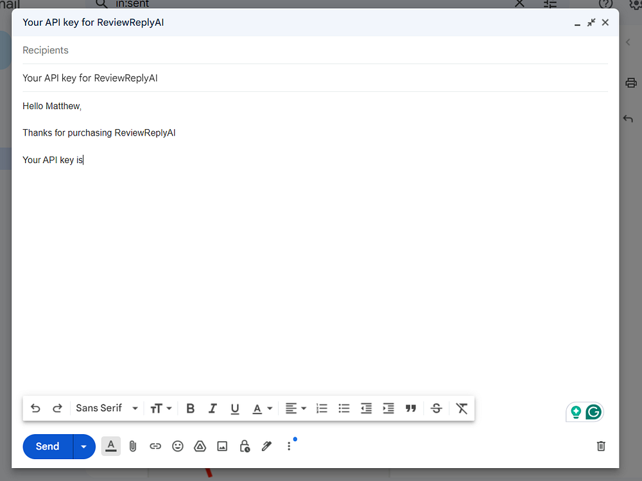
Task: Place cursor after "Your API key is"
Action: (x=83, y=160)
